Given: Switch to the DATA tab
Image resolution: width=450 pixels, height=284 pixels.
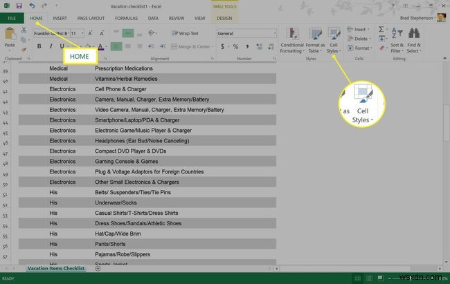Looking at the screenshot, I should coord(153,18).
